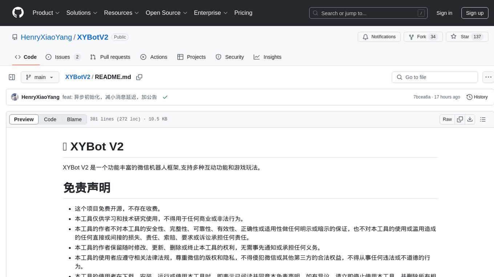Expand the Enterprise menu
The image size is (494, 277).
tap(211, 13)
